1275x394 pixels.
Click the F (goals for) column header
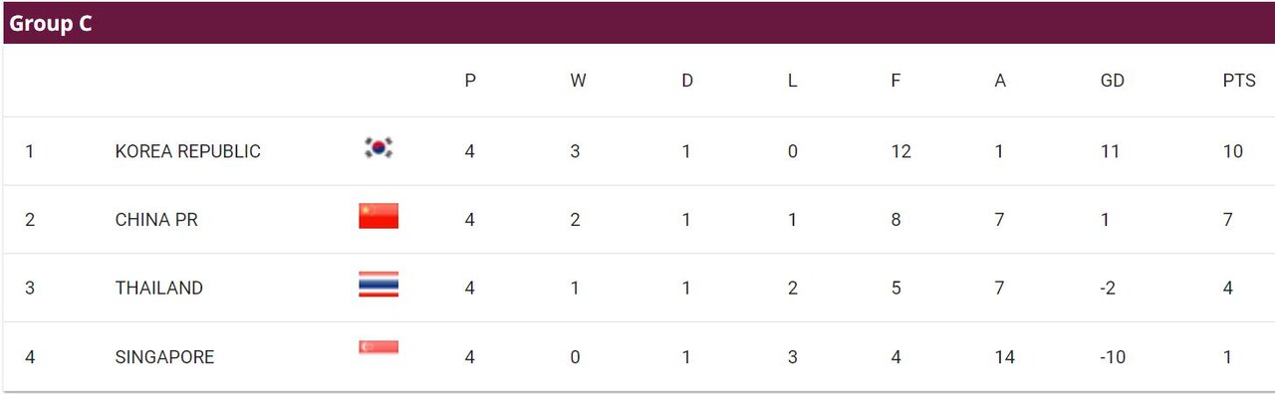(895, 82)
